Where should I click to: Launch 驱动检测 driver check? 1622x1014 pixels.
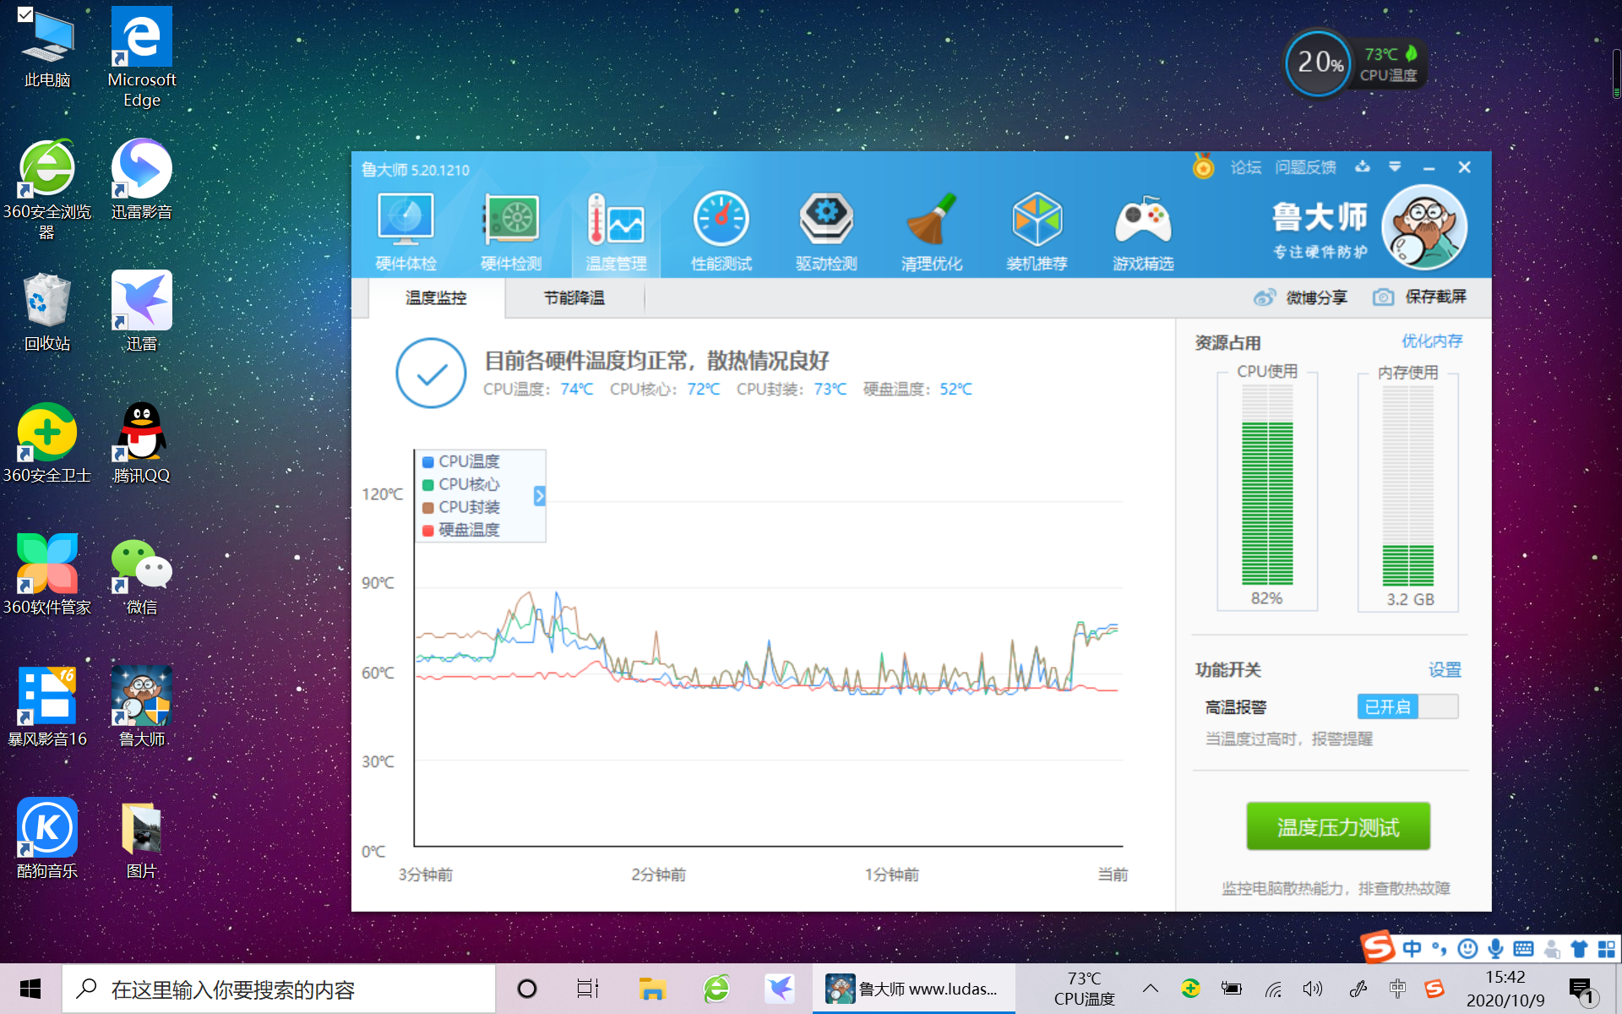(825, 228)
